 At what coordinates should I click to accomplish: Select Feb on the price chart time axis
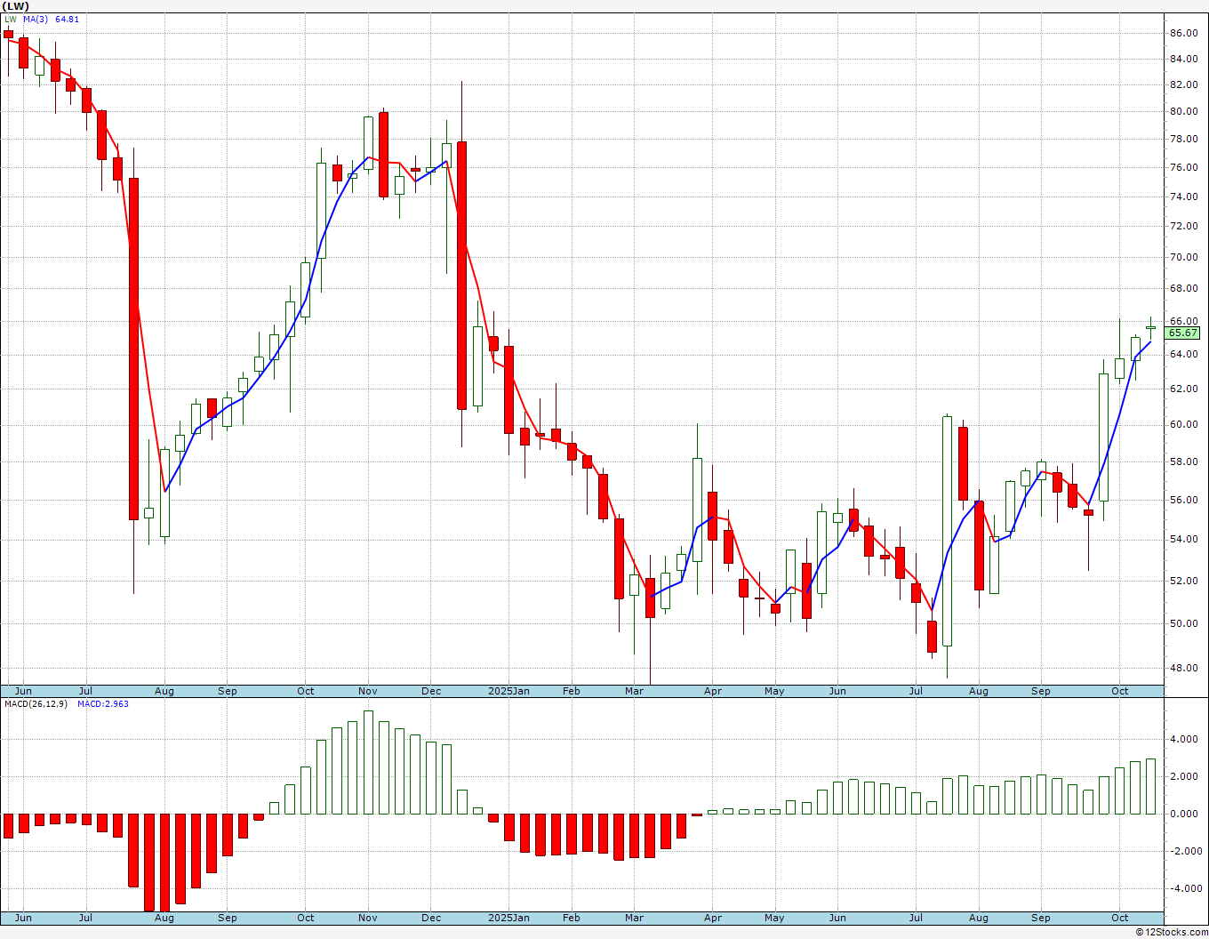point(572,691)
